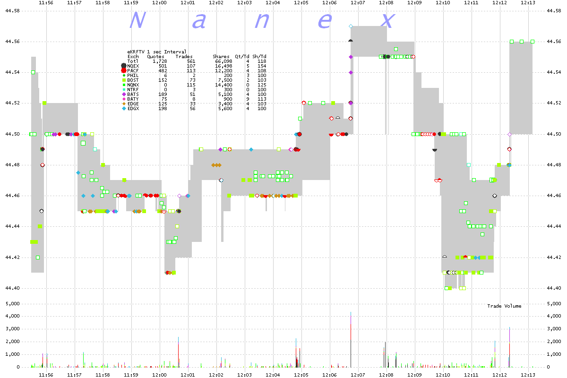Click the BATY exchange name in legend

(133, 99)
